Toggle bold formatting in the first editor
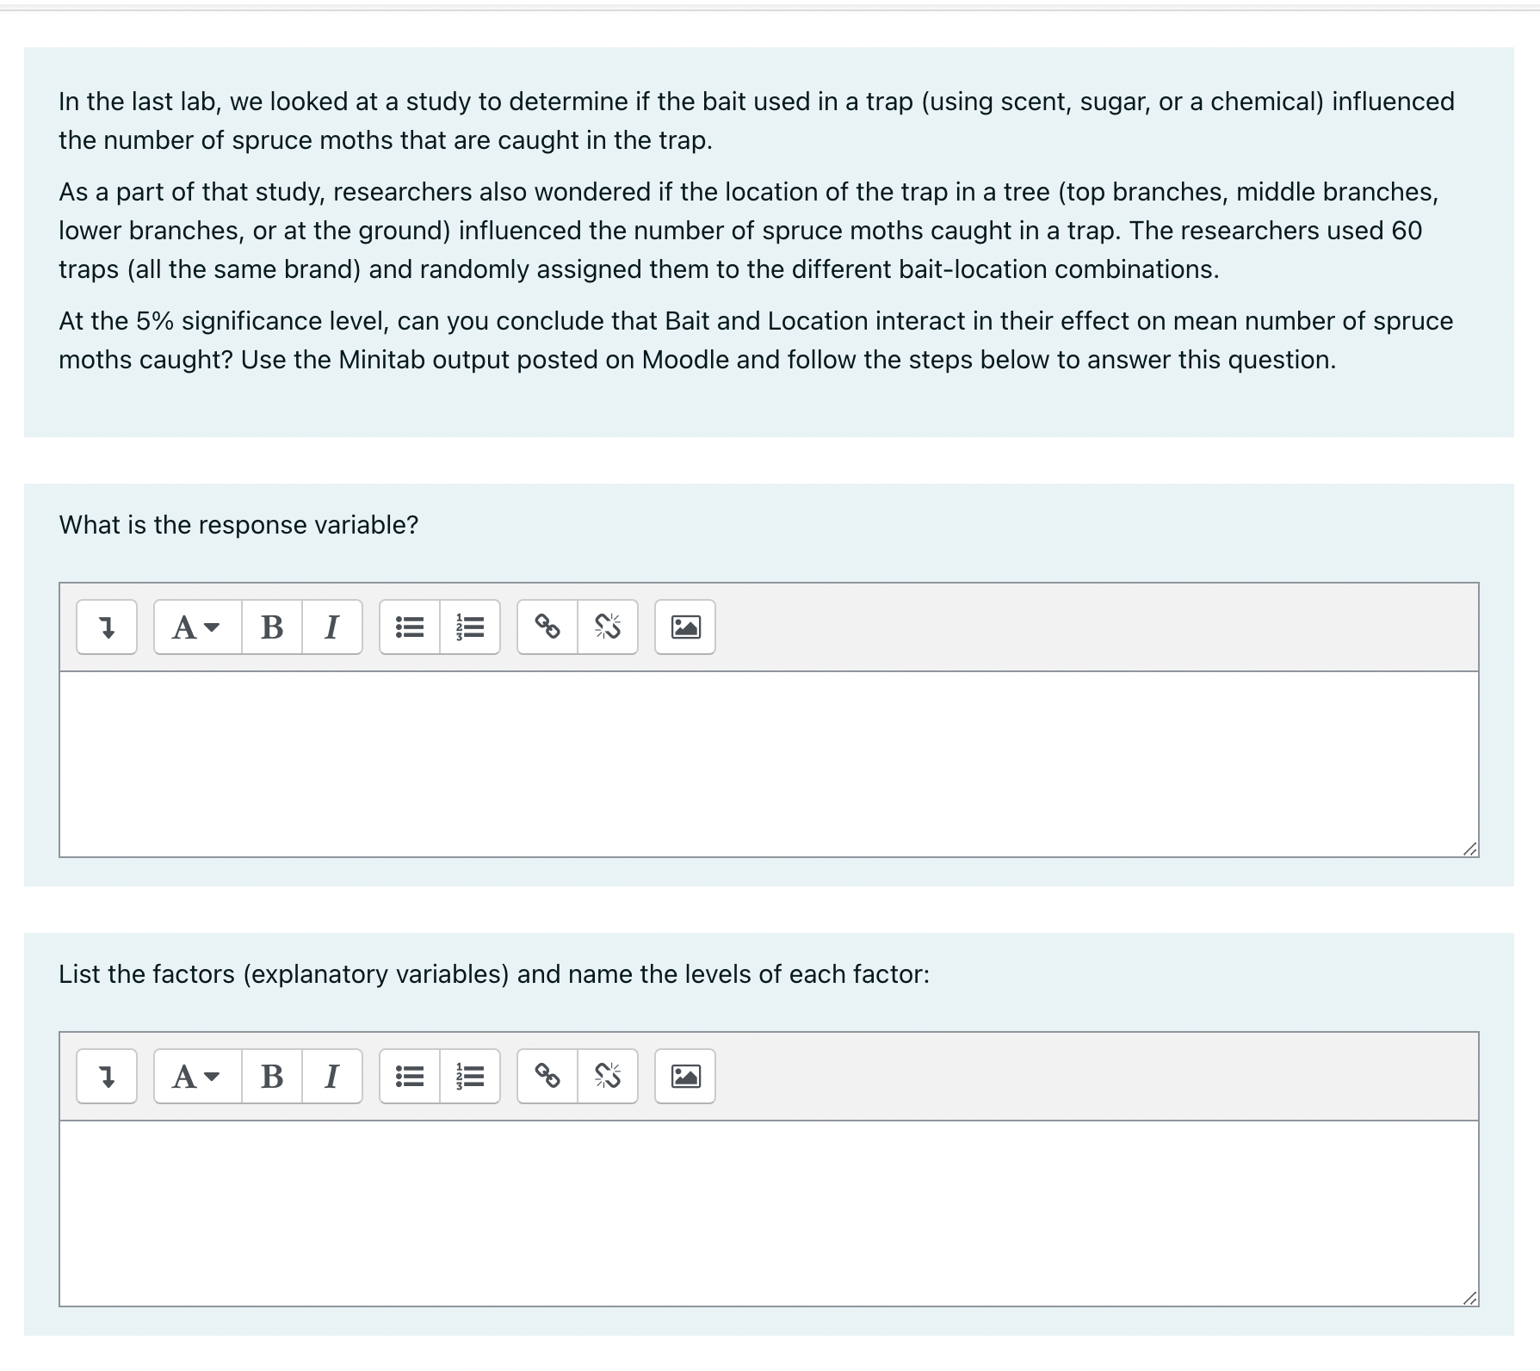The width and height of the screenshot is (1540, 1371). [x=272, y=627]
